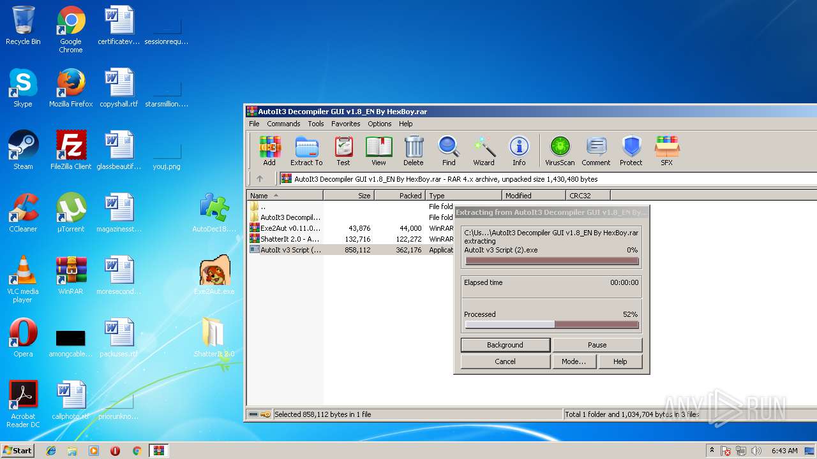This screenshot has width=817, height=459.
Task: Click the Find toolbar icon
Action: (449, 151)
